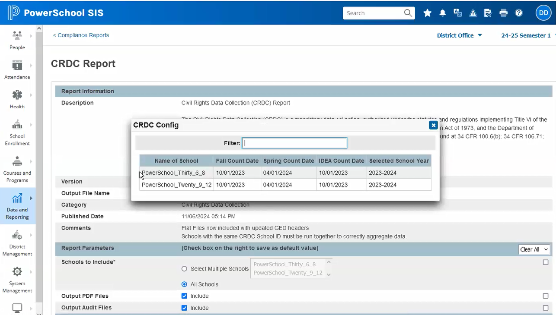556x315 pixels.
Task: Select the Select Multiple Schools radio button
Action: click(184, 268)
